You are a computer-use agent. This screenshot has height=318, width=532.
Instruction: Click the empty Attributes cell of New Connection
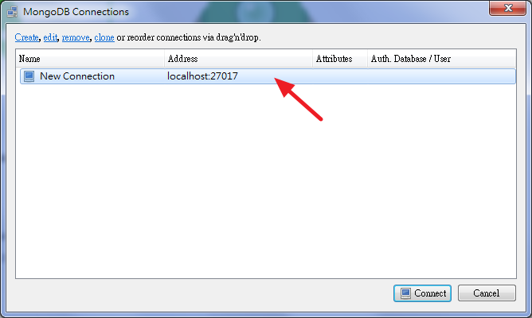(340, 76)
